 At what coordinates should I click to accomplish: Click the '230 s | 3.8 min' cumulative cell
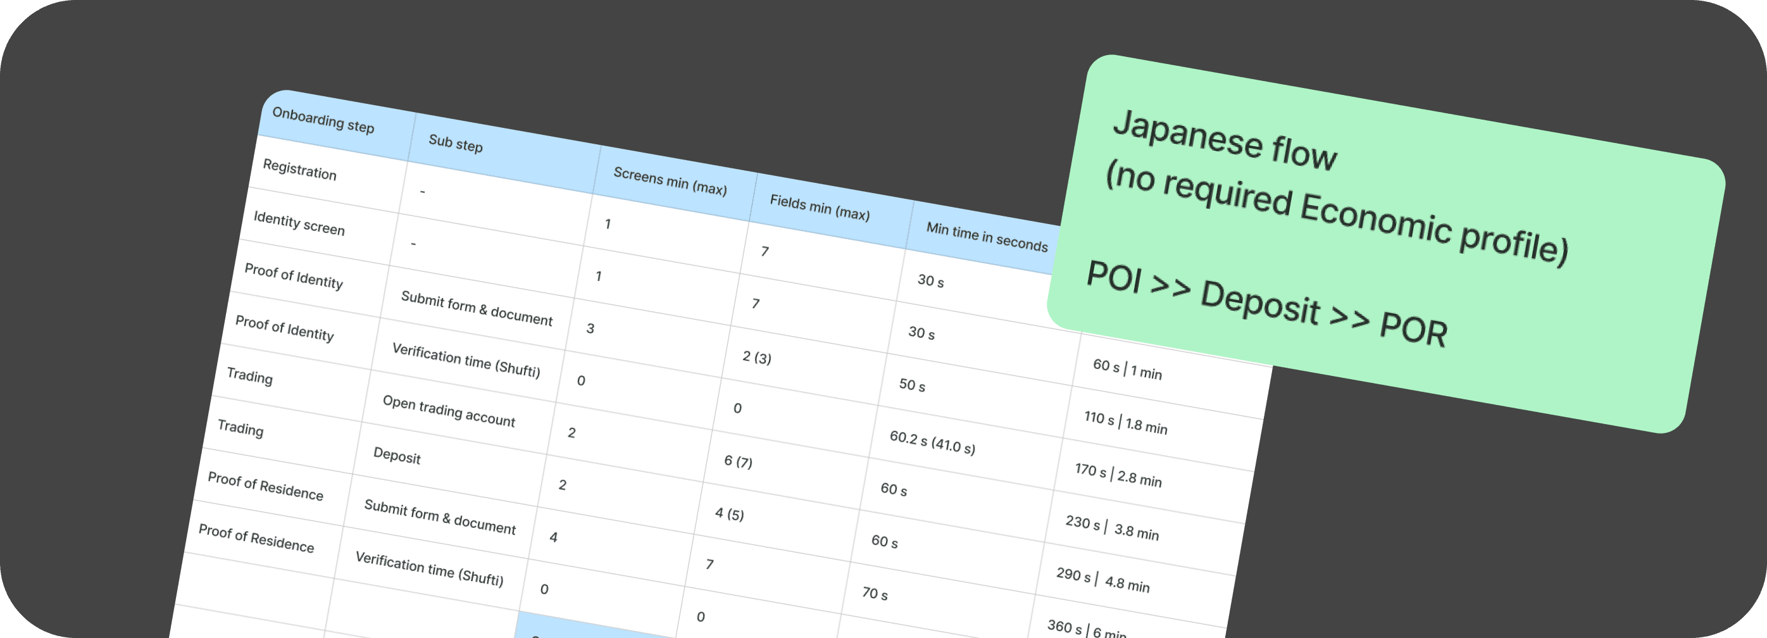1113,527
